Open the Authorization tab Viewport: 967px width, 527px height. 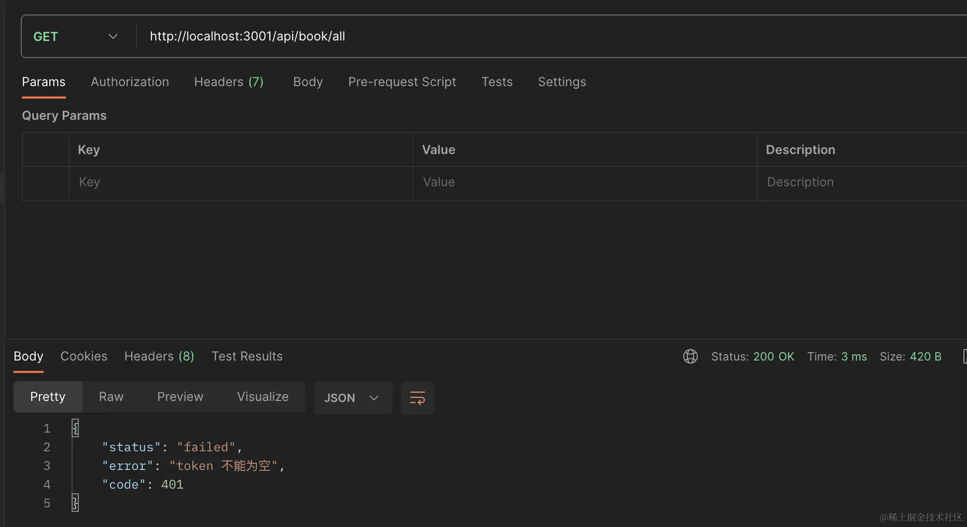130,82
